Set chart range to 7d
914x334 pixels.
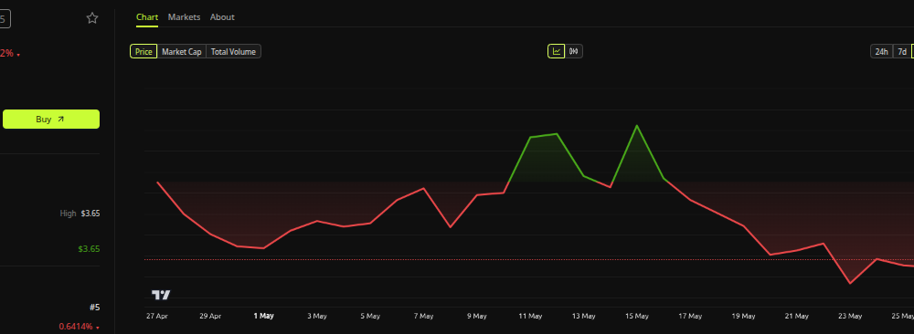pos(902,52)
